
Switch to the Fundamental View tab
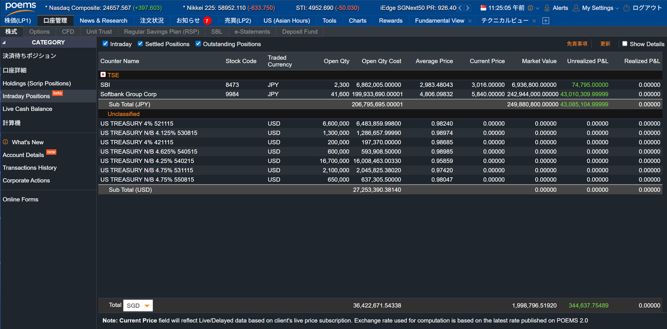pos(439,21)
